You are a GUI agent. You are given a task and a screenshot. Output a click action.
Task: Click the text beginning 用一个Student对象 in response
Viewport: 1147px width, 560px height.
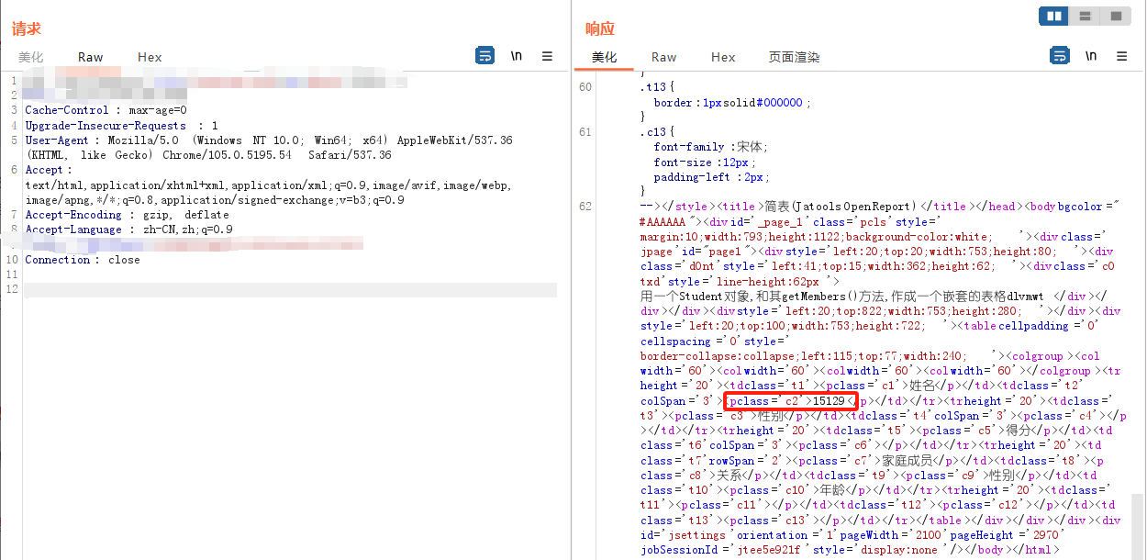[842, 297]
